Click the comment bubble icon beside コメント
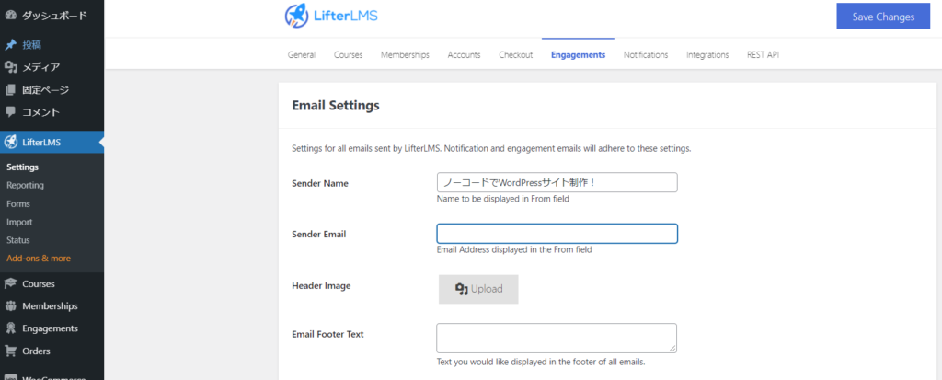Screen dimensions: 942x380 coord(10,112)
